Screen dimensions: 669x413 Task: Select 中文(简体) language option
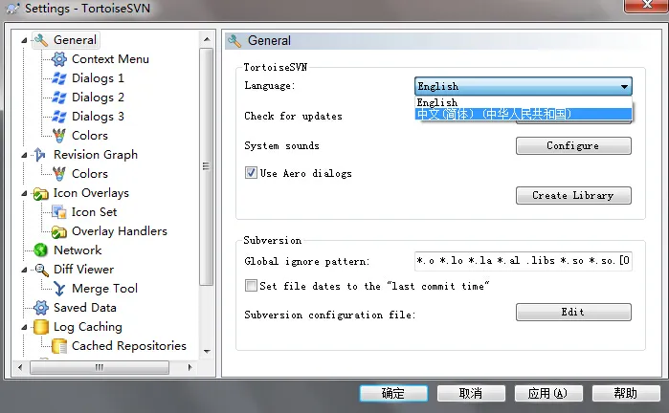[524, 114]
